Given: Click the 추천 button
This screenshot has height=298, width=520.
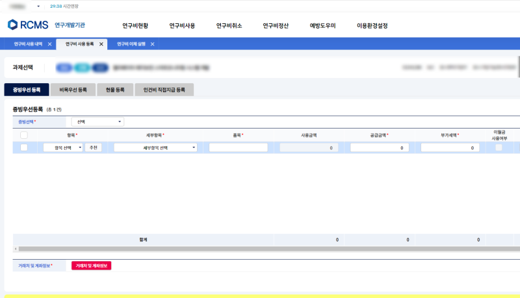Looking at the screenshot, I should [93, 147].
